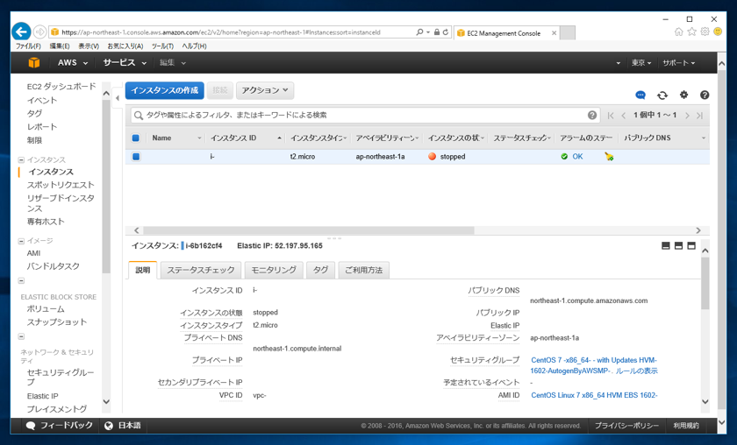
Task: Open the プライバシーポリシー link
Action: click(626, 426)
